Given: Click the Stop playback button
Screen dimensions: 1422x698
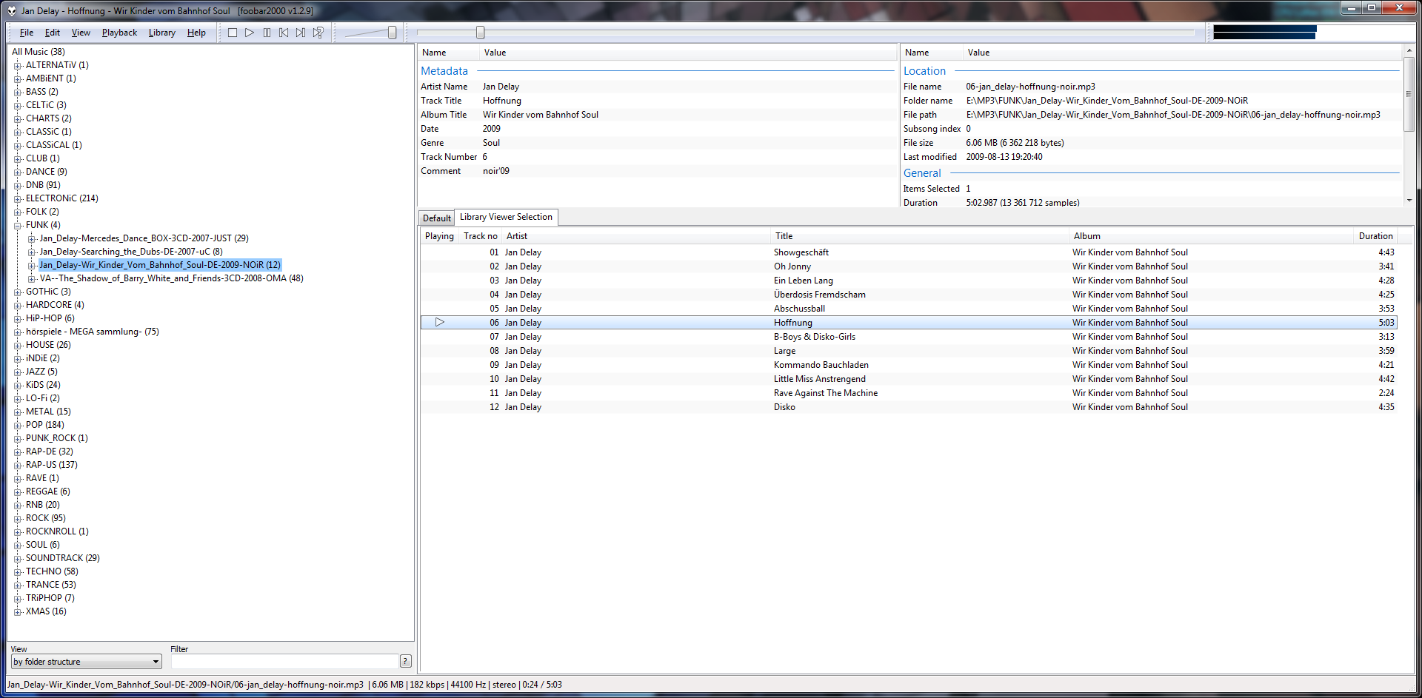Looking at the screenshot, I should pos(233,33).
